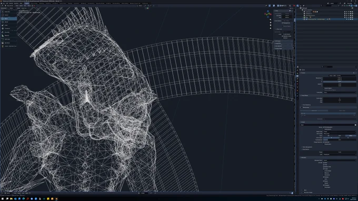The image size is (358, 201).
Task: Select the Transform tool
Action: click(x=8, y=28)
